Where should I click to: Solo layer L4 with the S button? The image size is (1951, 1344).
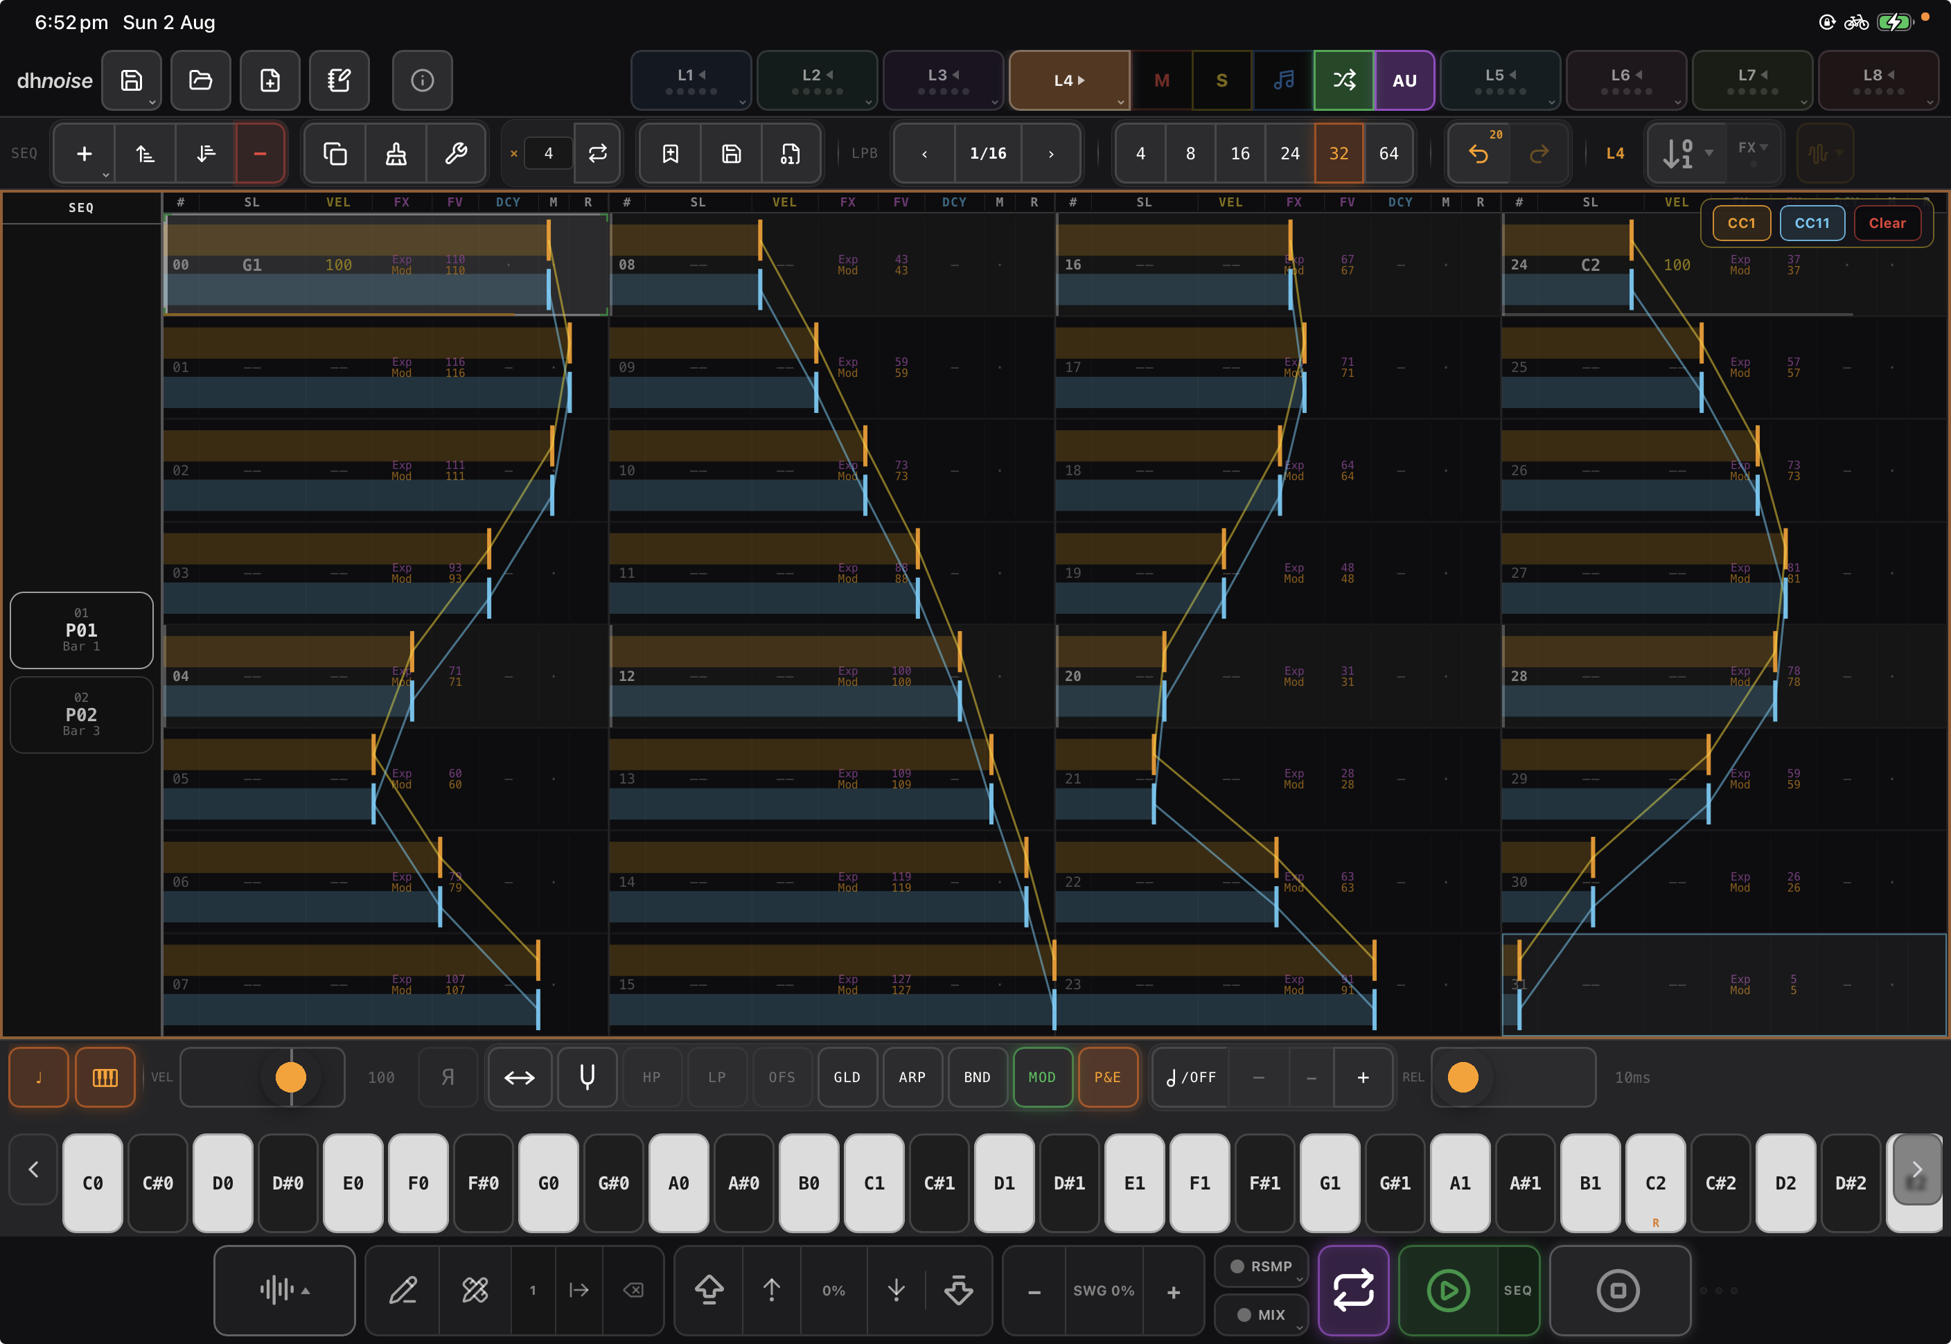coord(1221,81)
